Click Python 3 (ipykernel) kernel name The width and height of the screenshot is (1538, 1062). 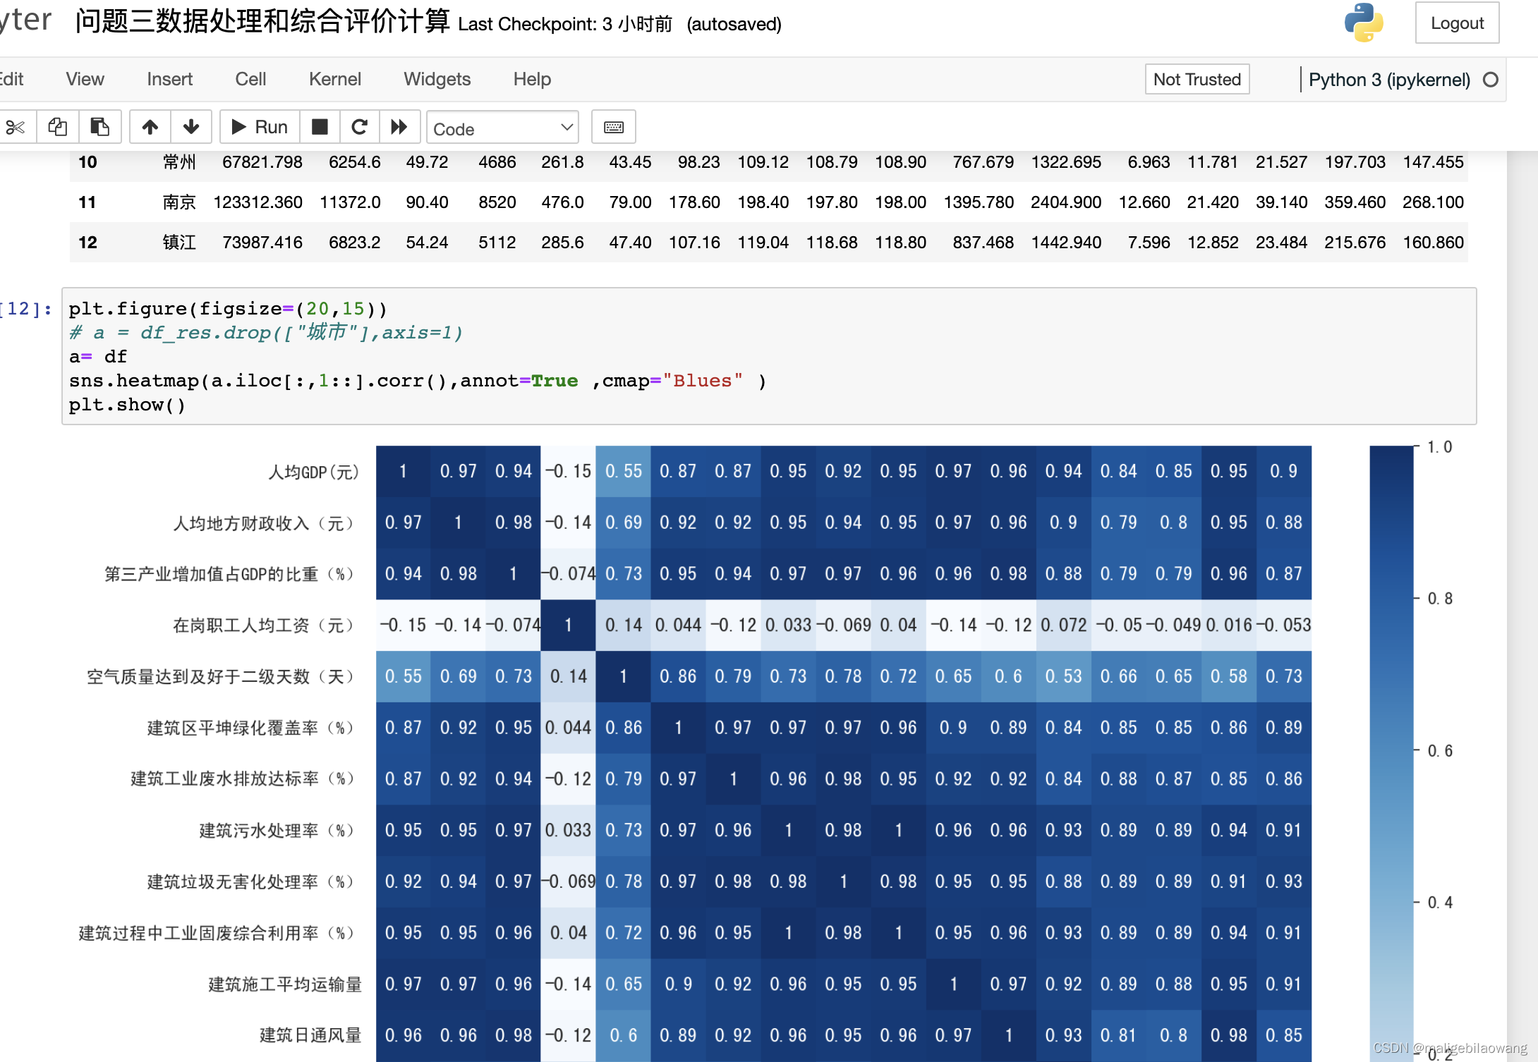(1389, 80)
